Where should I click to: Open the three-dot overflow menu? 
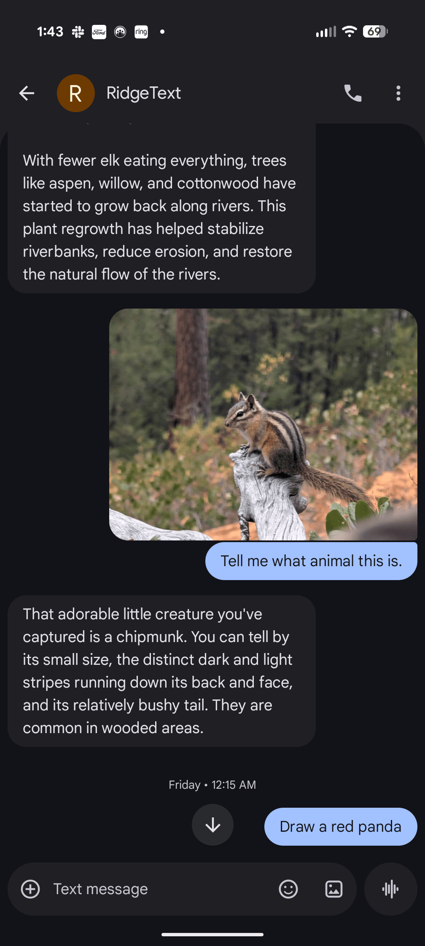click(x=398, y=93)
